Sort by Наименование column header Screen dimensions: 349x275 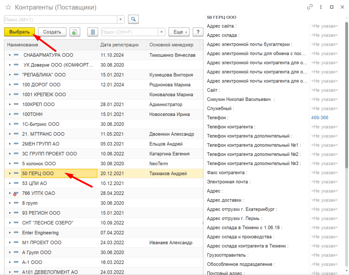(51, 45)
